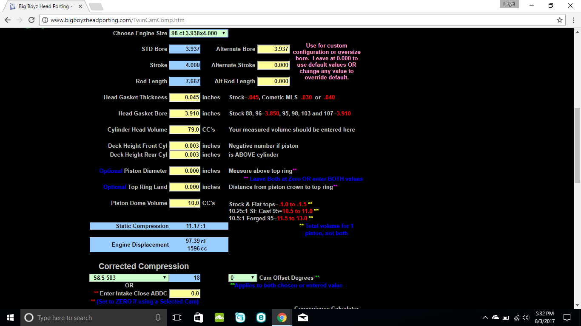Expand the Cam Offset Degrees dropdown
The width and height of the screenshot is (581, 326).
[x=243, y=278]
